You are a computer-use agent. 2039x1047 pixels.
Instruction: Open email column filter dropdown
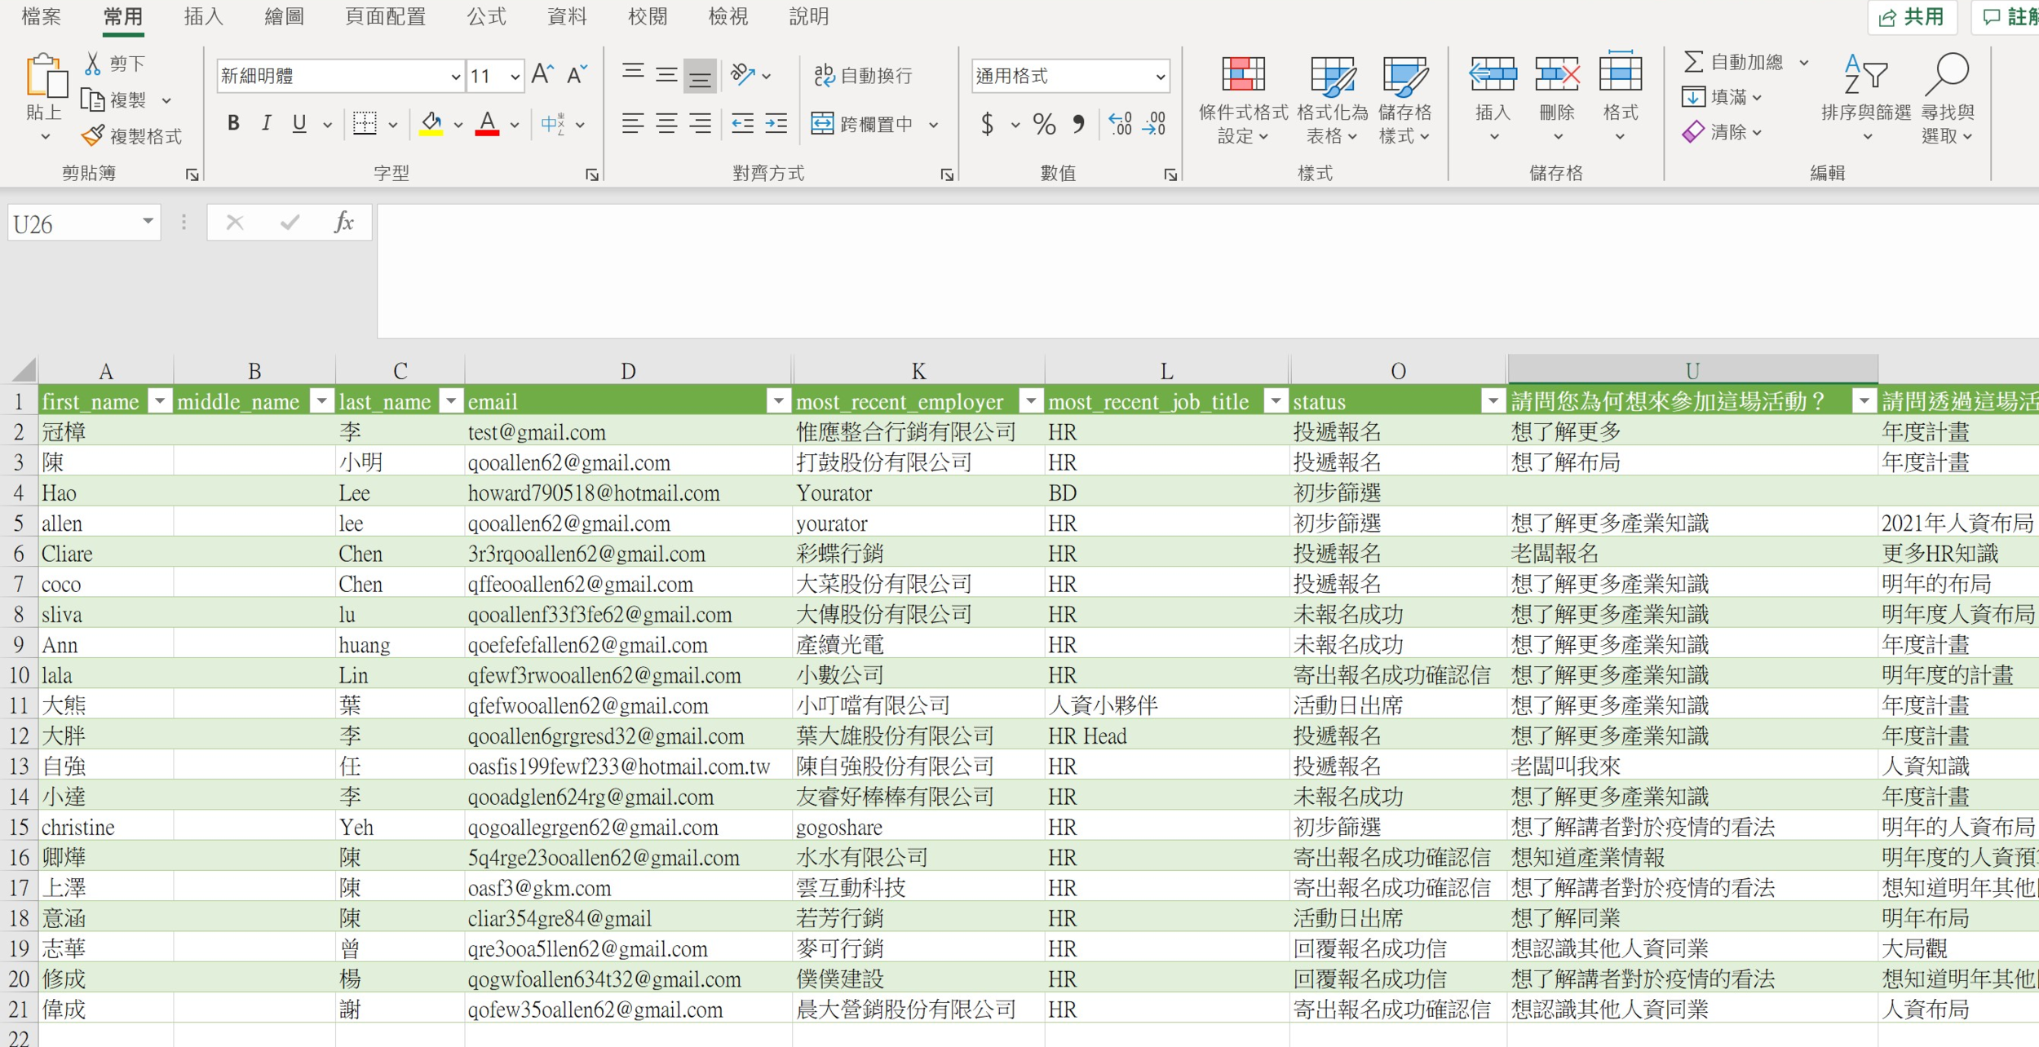(x=779, y=400)
